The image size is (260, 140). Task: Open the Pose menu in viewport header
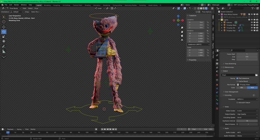36,8
